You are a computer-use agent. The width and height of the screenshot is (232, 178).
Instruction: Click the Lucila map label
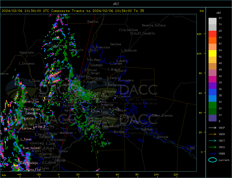[29, 118]
